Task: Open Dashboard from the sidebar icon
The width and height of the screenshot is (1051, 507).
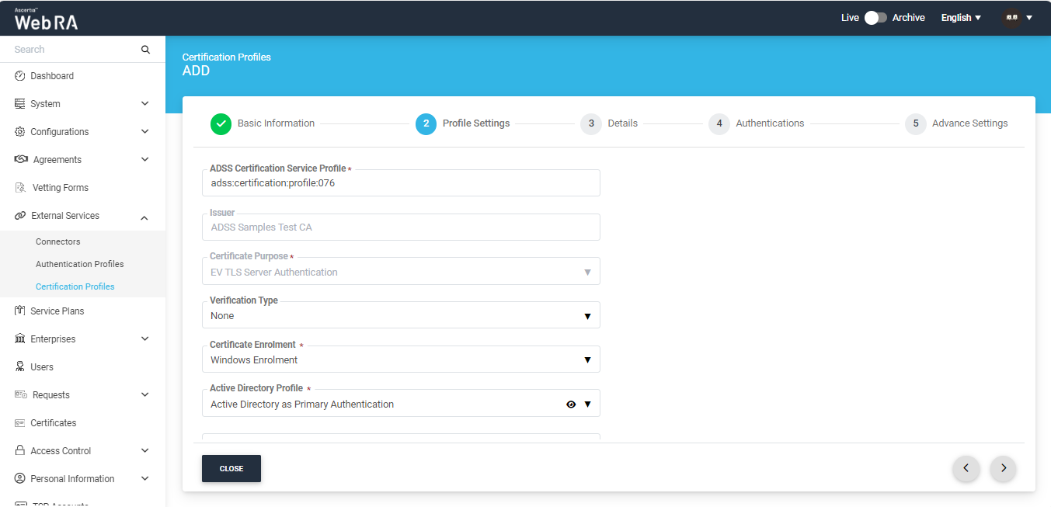Action: point(20,76)
